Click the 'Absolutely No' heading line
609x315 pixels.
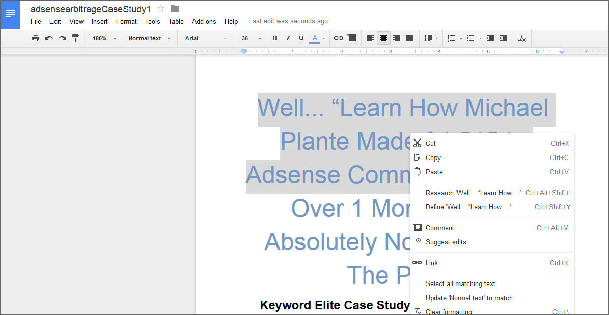pos(338,242)
